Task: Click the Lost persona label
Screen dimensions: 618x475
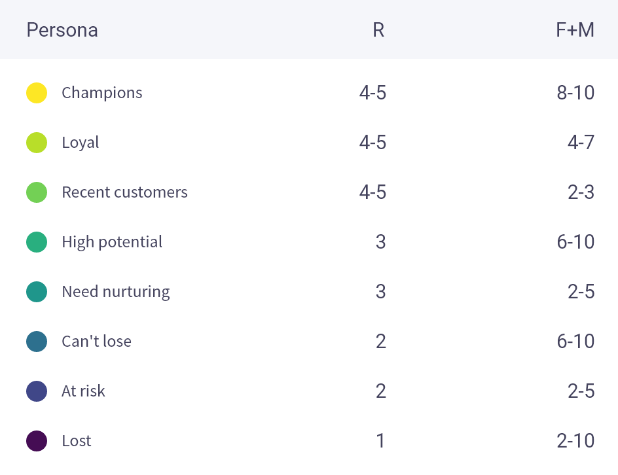Action: click(x=77, y=441)
